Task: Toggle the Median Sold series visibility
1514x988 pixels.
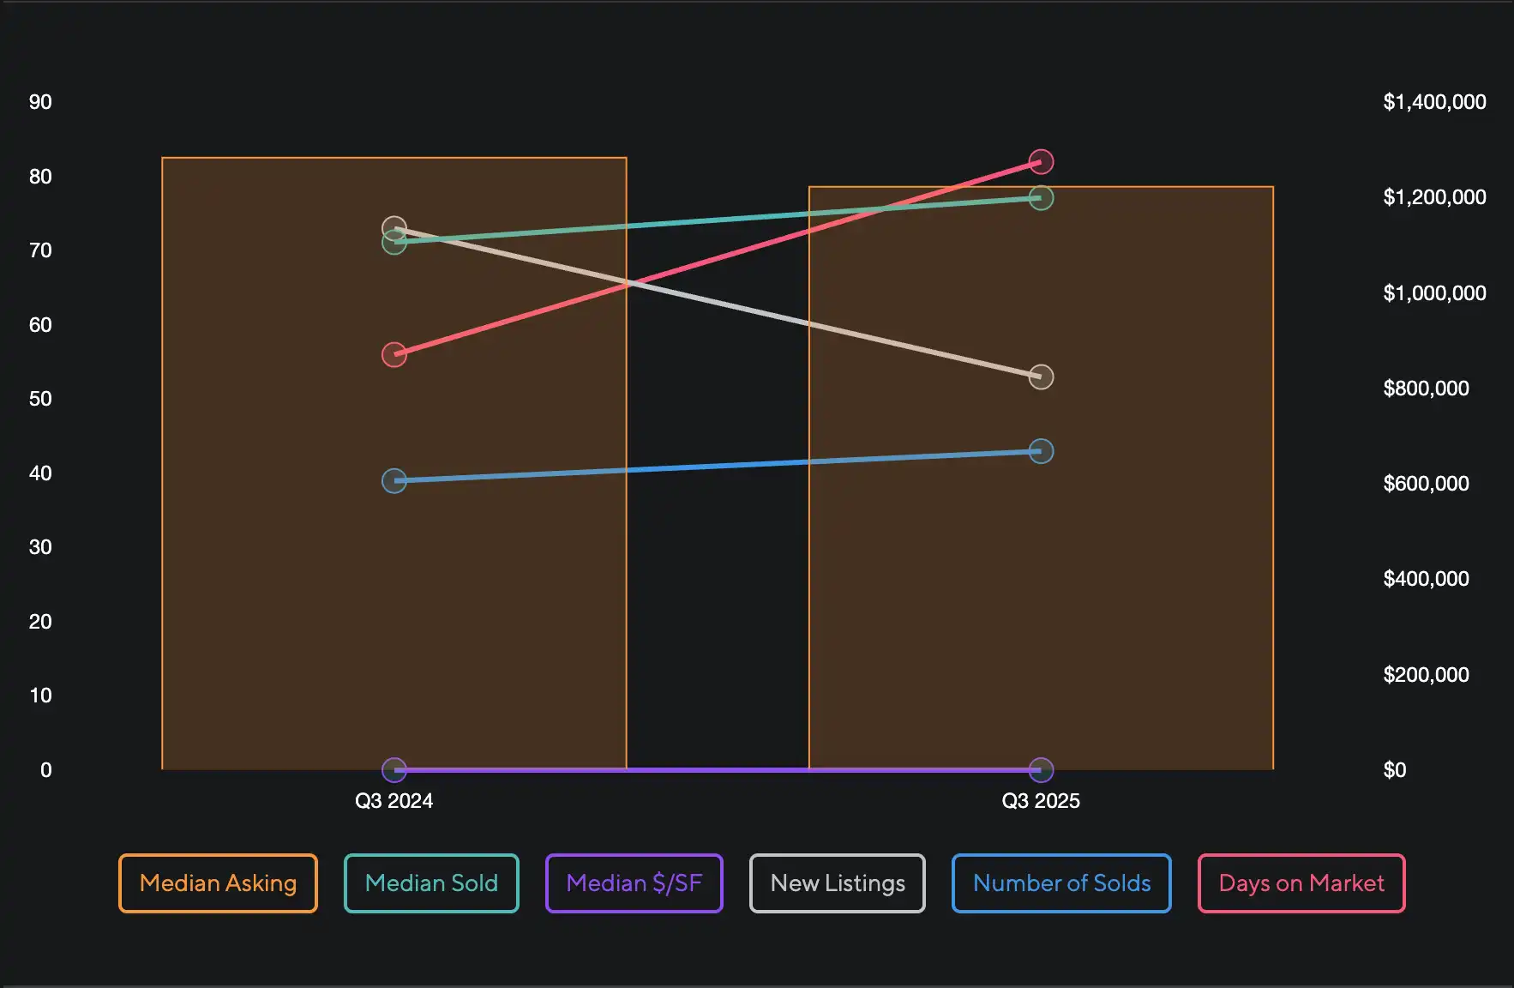Action: click(431, 883)
